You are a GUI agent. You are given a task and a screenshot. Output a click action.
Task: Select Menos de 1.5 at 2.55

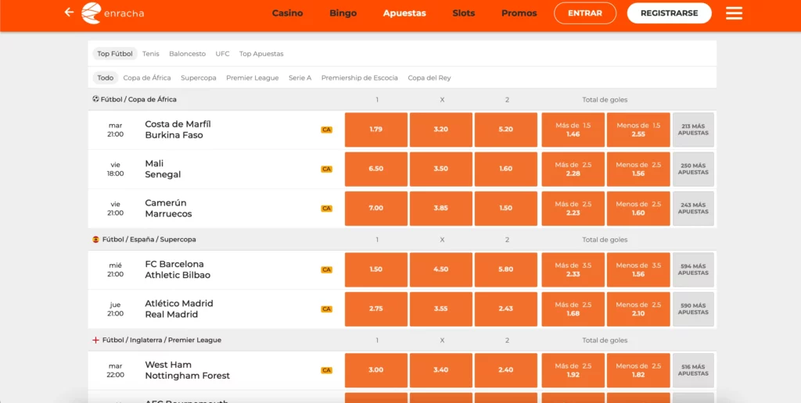point(638,130)
